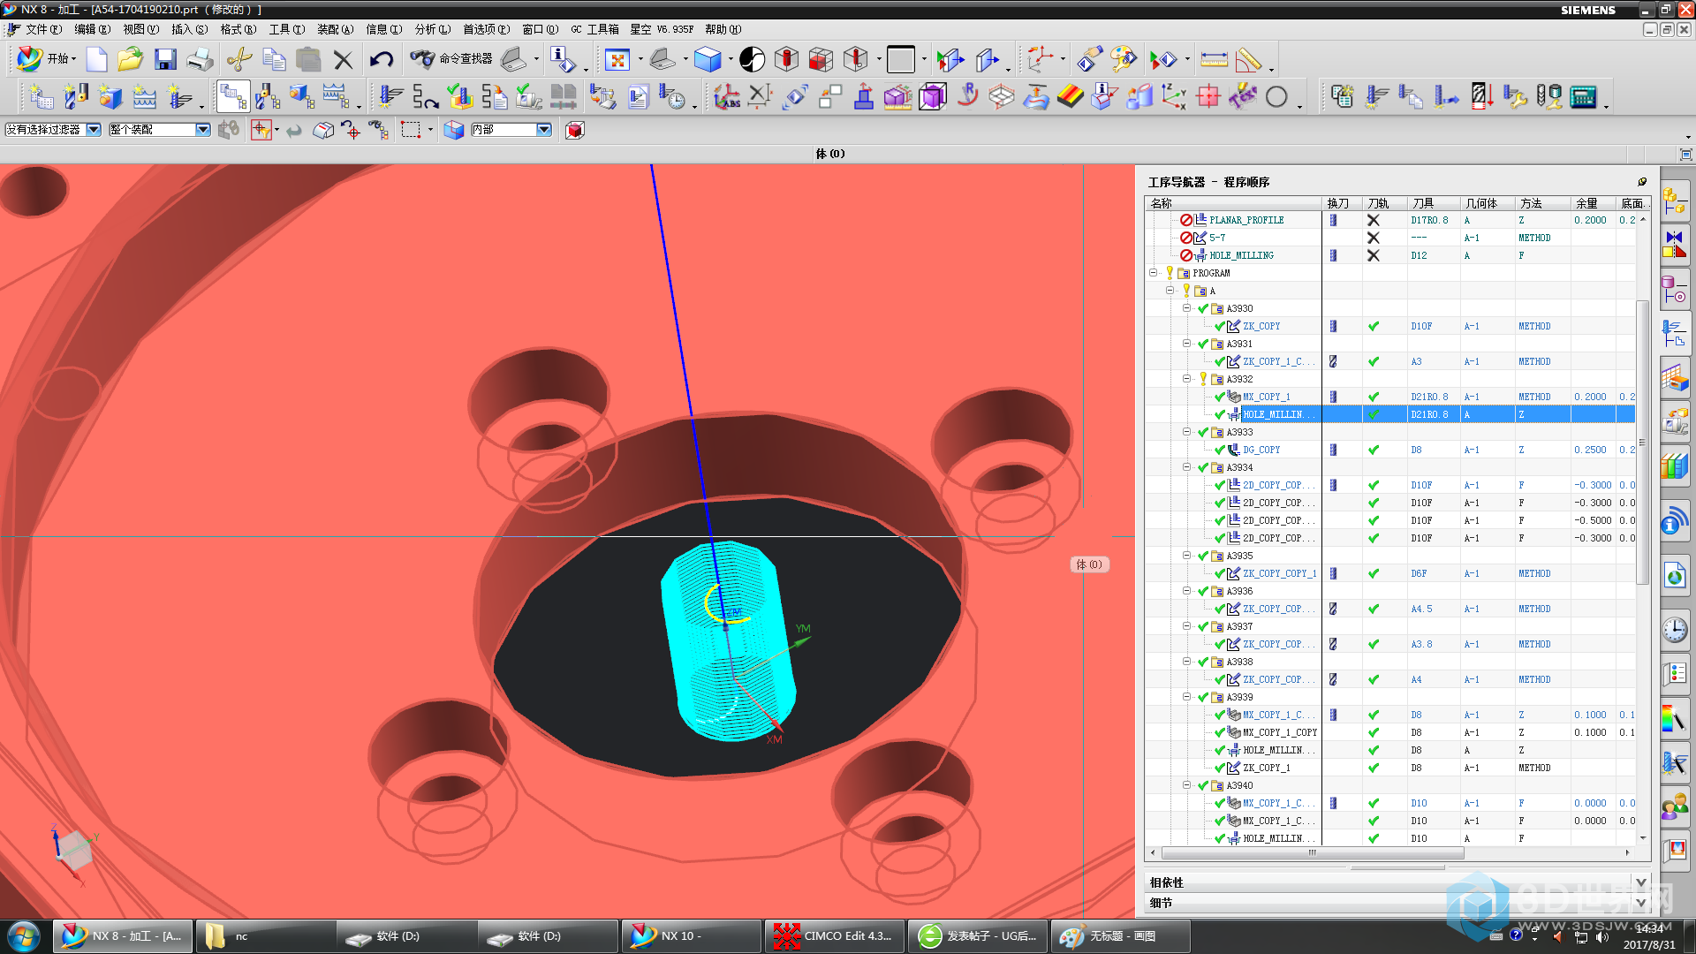Viewport: 1696px width, 954px height.
Task: Click the Print icon
Action: [200, 59]
